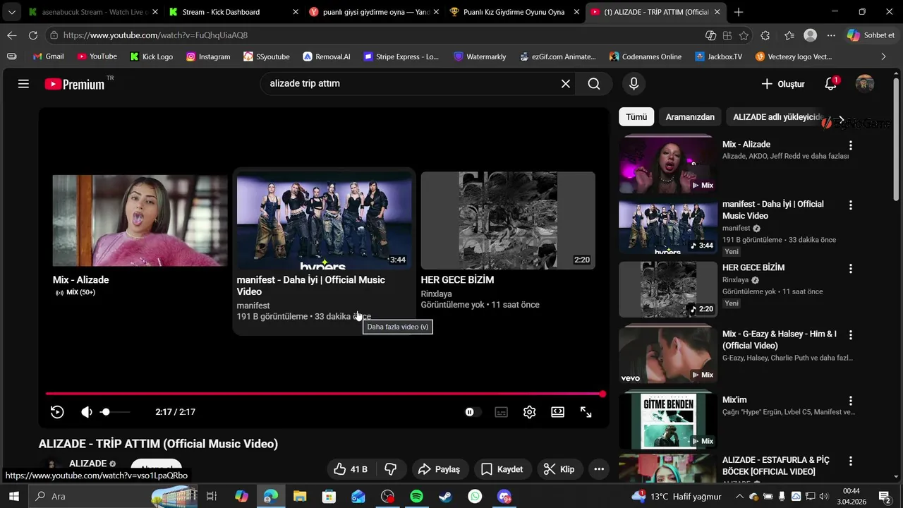Like the video with 41 B
The height and width of the screenshot is (508, 903).
pyautogui.click(x=351, y=469)
